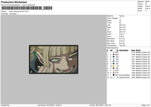Click the Description column header
The width and height of the screenshot is (151, 107).
point(124,50)
